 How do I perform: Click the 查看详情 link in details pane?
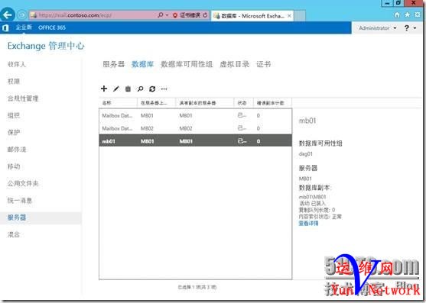308,224
